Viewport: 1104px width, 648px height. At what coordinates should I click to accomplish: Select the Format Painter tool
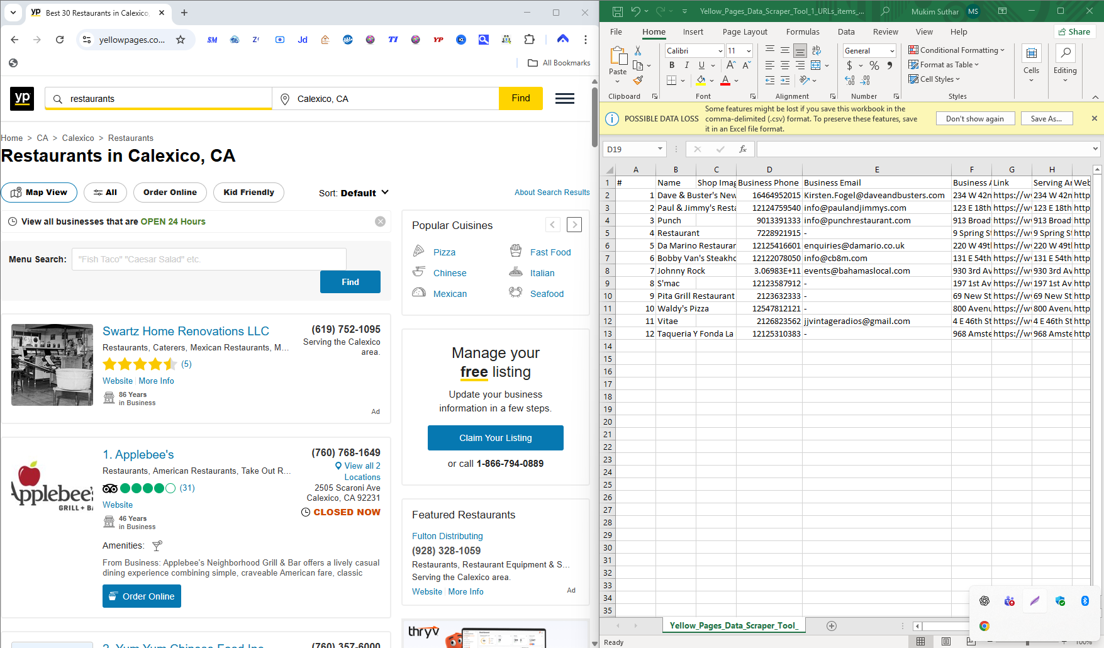639,81
